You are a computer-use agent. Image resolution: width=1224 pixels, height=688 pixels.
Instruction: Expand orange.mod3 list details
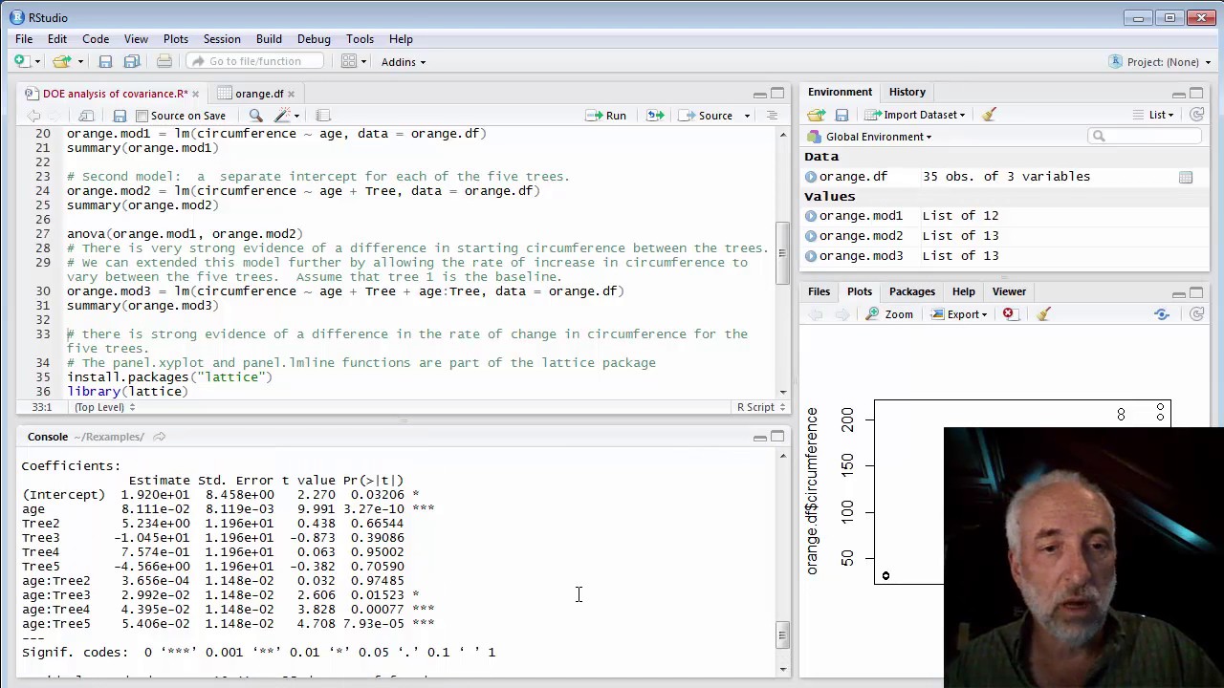(x=811, y=256)
